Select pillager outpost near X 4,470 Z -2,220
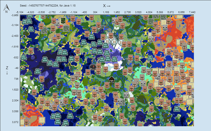 pyautogui.click(x=151, y=39)
